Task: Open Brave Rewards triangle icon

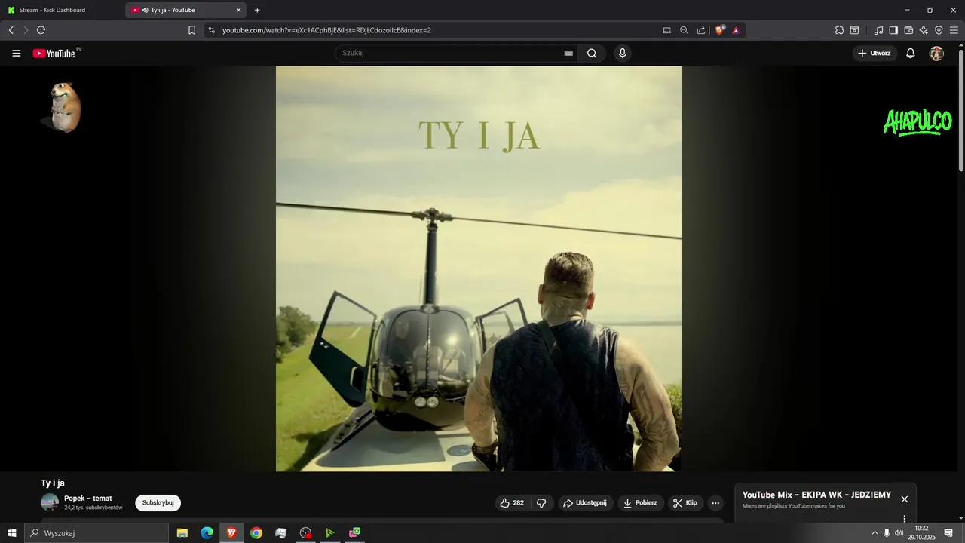Action: [x=736, y=30]
